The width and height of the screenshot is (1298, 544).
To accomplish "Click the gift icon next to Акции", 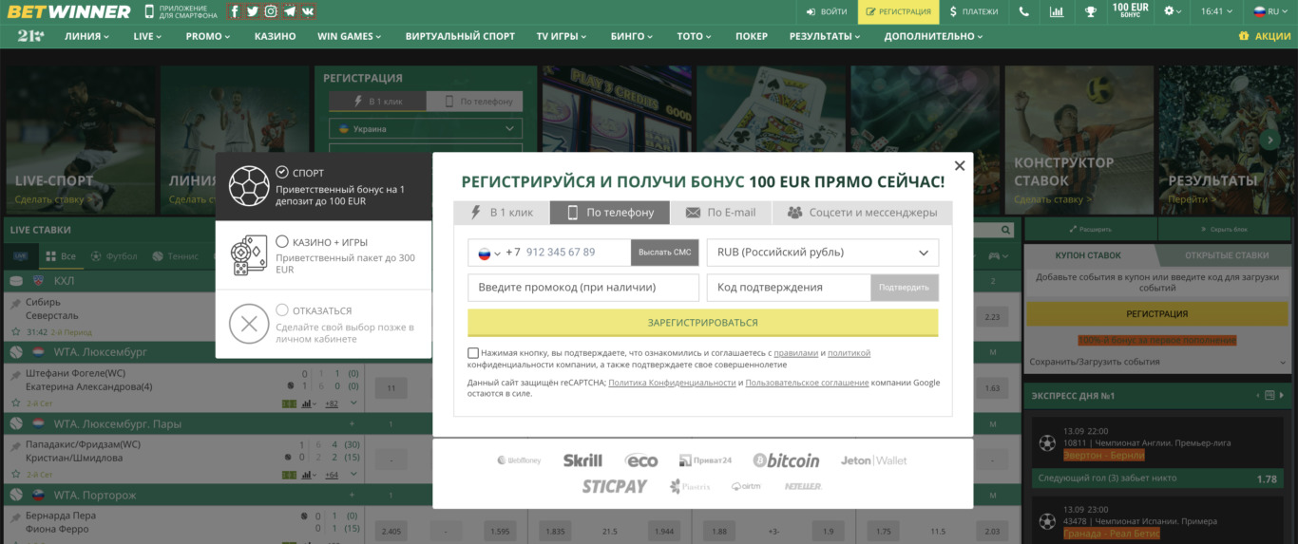I will click(1244, 36).
